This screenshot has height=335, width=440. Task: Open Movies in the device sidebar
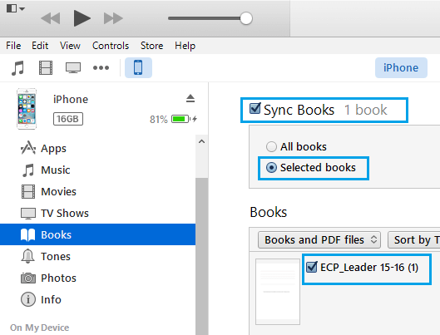[97, 191]
